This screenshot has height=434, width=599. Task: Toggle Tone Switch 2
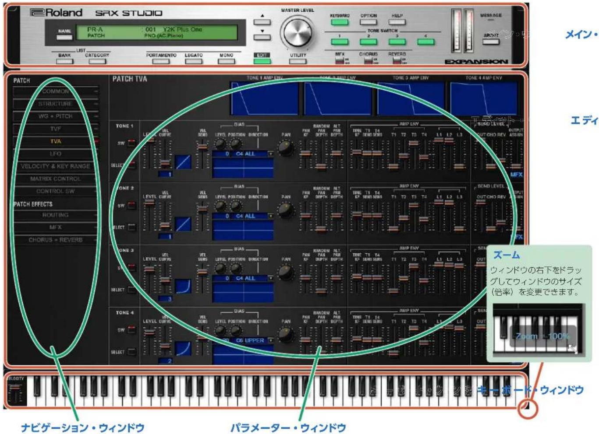[x=369, y=42]
